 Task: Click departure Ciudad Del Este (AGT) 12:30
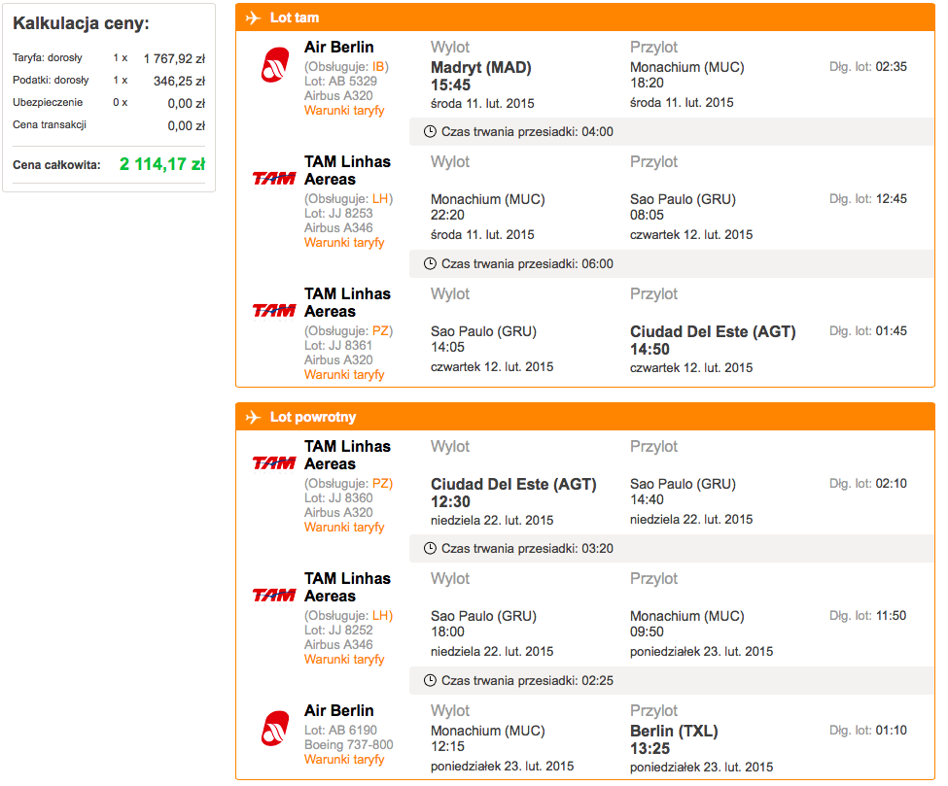513,493
